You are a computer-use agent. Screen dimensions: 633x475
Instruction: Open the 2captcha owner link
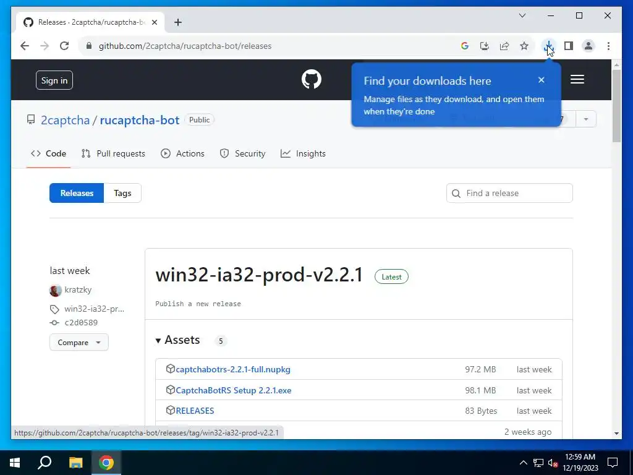(65, 120)
